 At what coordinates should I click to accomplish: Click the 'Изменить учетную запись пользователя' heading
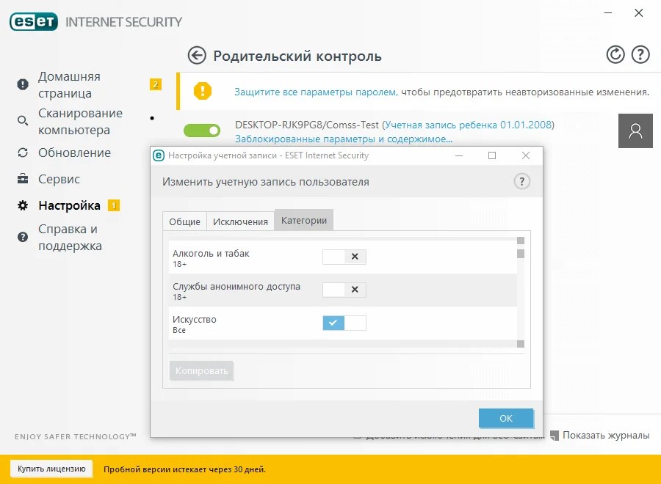point(266,182)
